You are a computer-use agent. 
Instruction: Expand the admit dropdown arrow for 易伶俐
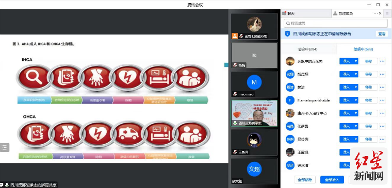click(x=355, y=139)
